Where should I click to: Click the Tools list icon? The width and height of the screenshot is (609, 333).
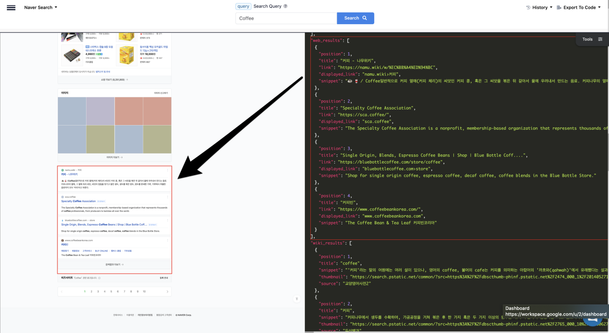pyautogui.click(x=600, y=39)
